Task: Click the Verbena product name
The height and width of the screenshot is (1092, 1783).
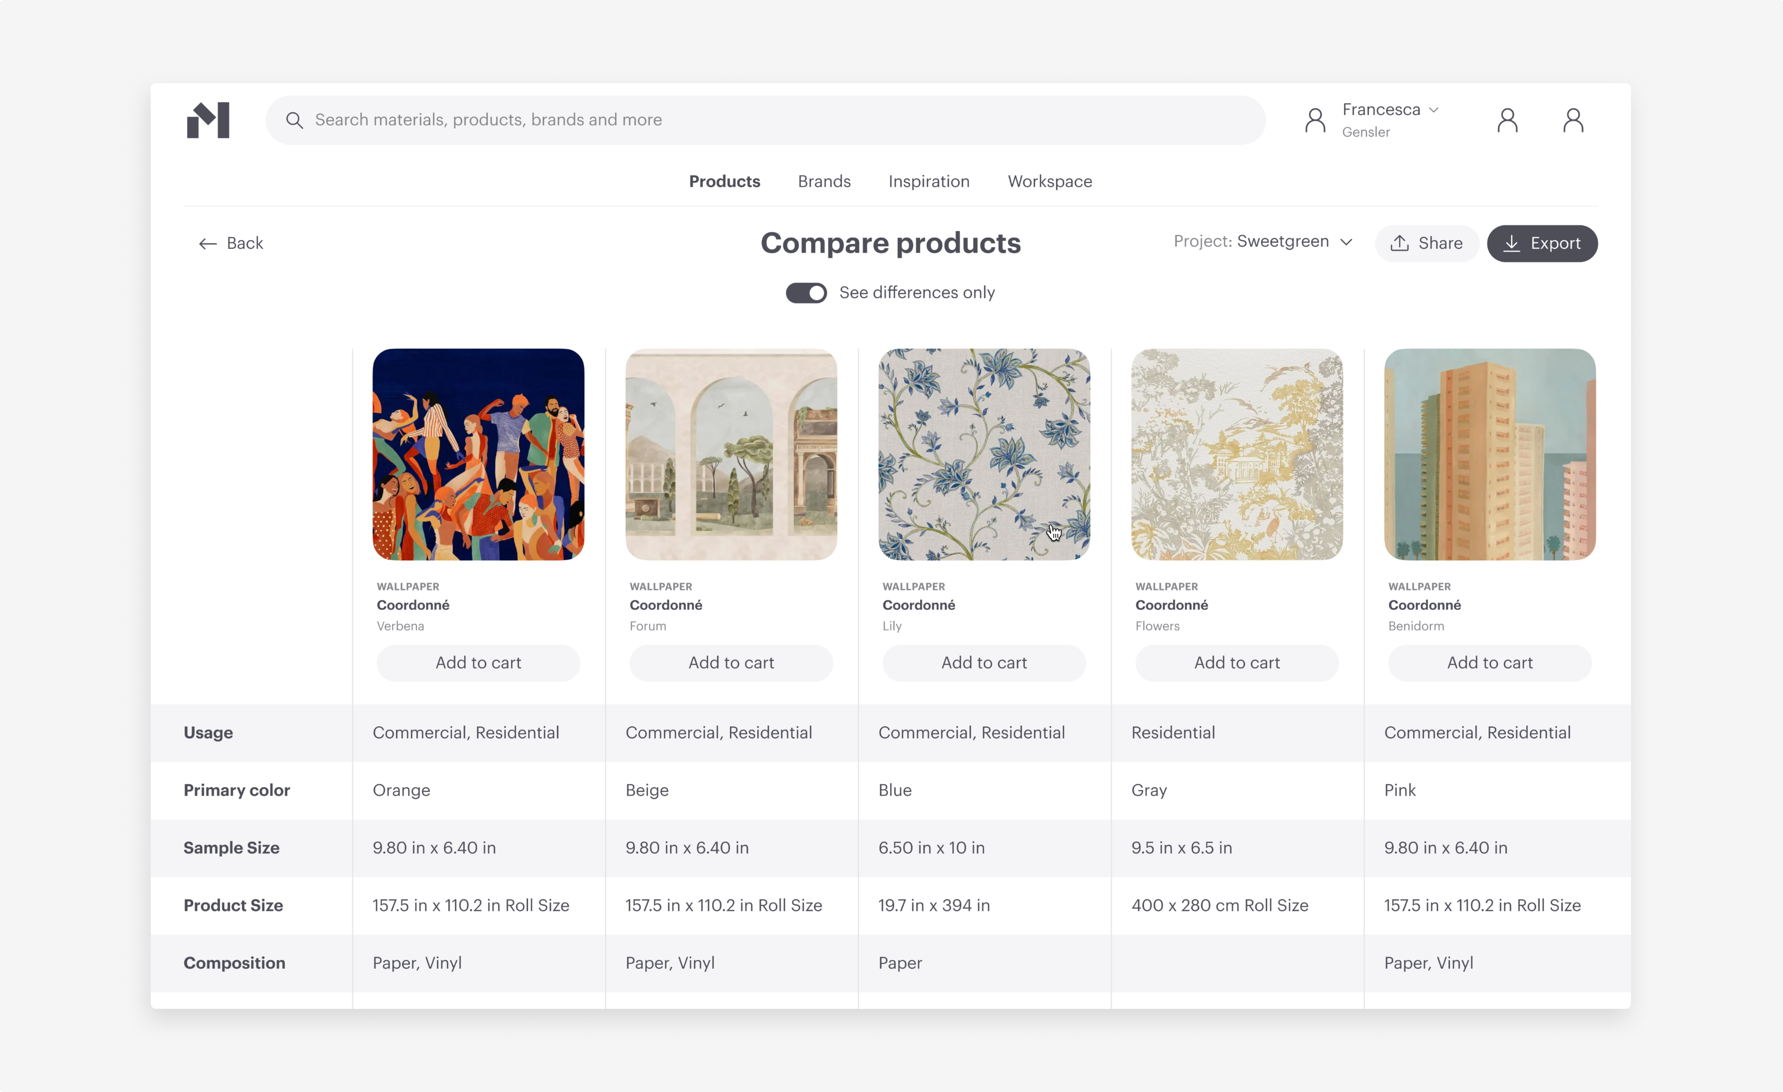Action: (x=400, y=626)
